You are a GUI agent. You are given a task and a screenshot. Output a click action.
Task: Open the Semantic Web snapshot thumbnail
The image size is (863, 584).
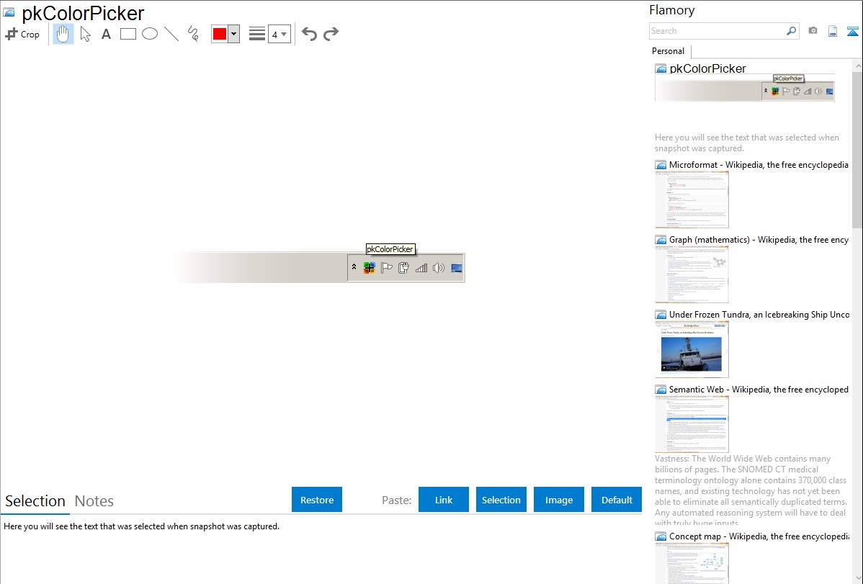point(692,424)
